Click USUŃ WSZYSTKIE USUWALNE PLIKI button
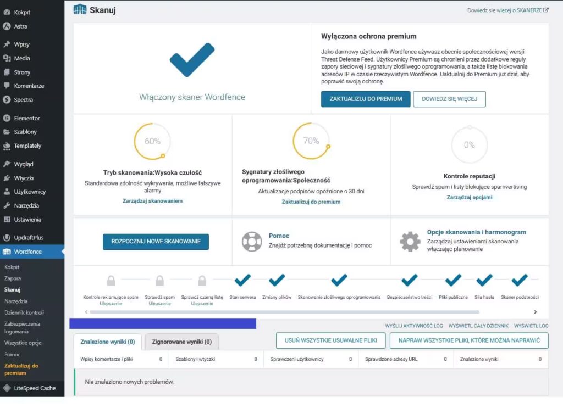The width and height of the screenshot is (563, 419). [330, 340]
